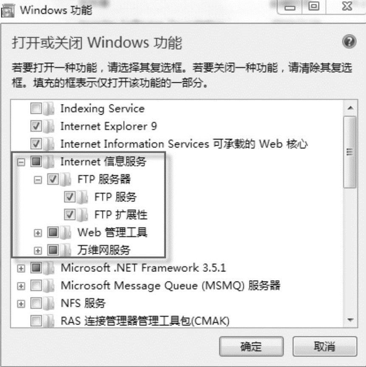This screenshot has width=366, height=367.
Task: Click the scrollbar down arrow in feature list
Action: click(x=350, y=320)
